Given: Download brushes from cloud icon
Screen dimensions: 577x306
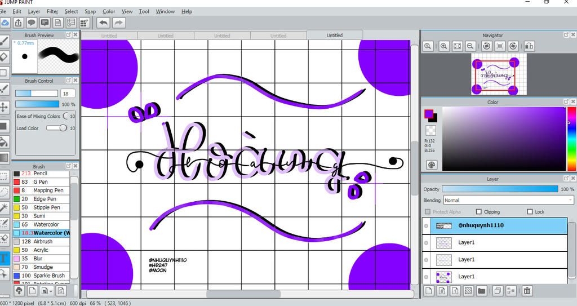Looking at the screenshot, I should pos(19,291).
